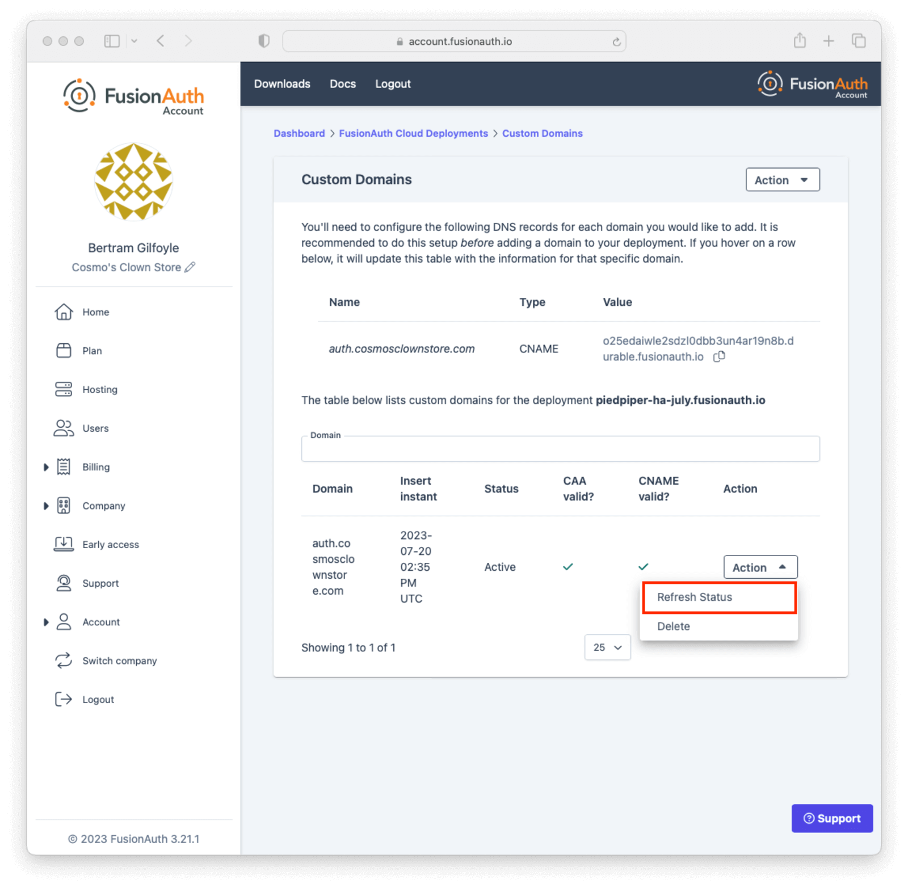Select Refresh Status from the menu
This screenshot has height=888, width=908.
pos(694,597)
